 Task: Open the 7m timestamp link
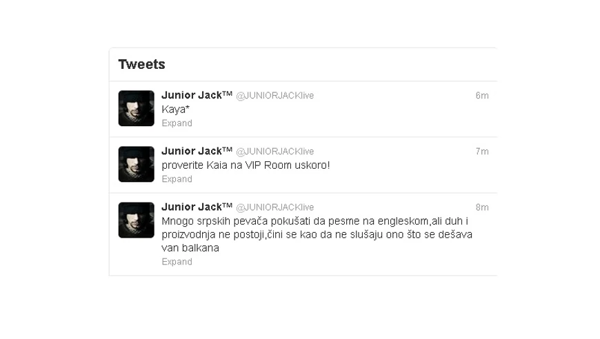point(482,152)
